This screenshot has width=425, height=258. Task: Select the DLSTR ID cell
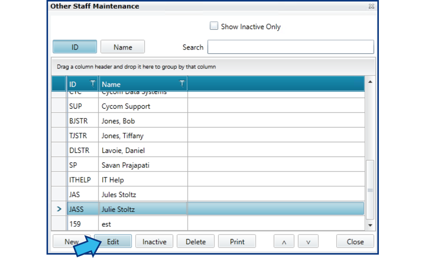click(x=83, y=150)
